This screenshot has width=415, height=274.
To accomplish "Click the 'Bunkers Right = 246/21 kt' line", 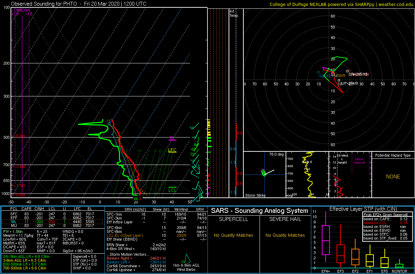I will [136, 259].
